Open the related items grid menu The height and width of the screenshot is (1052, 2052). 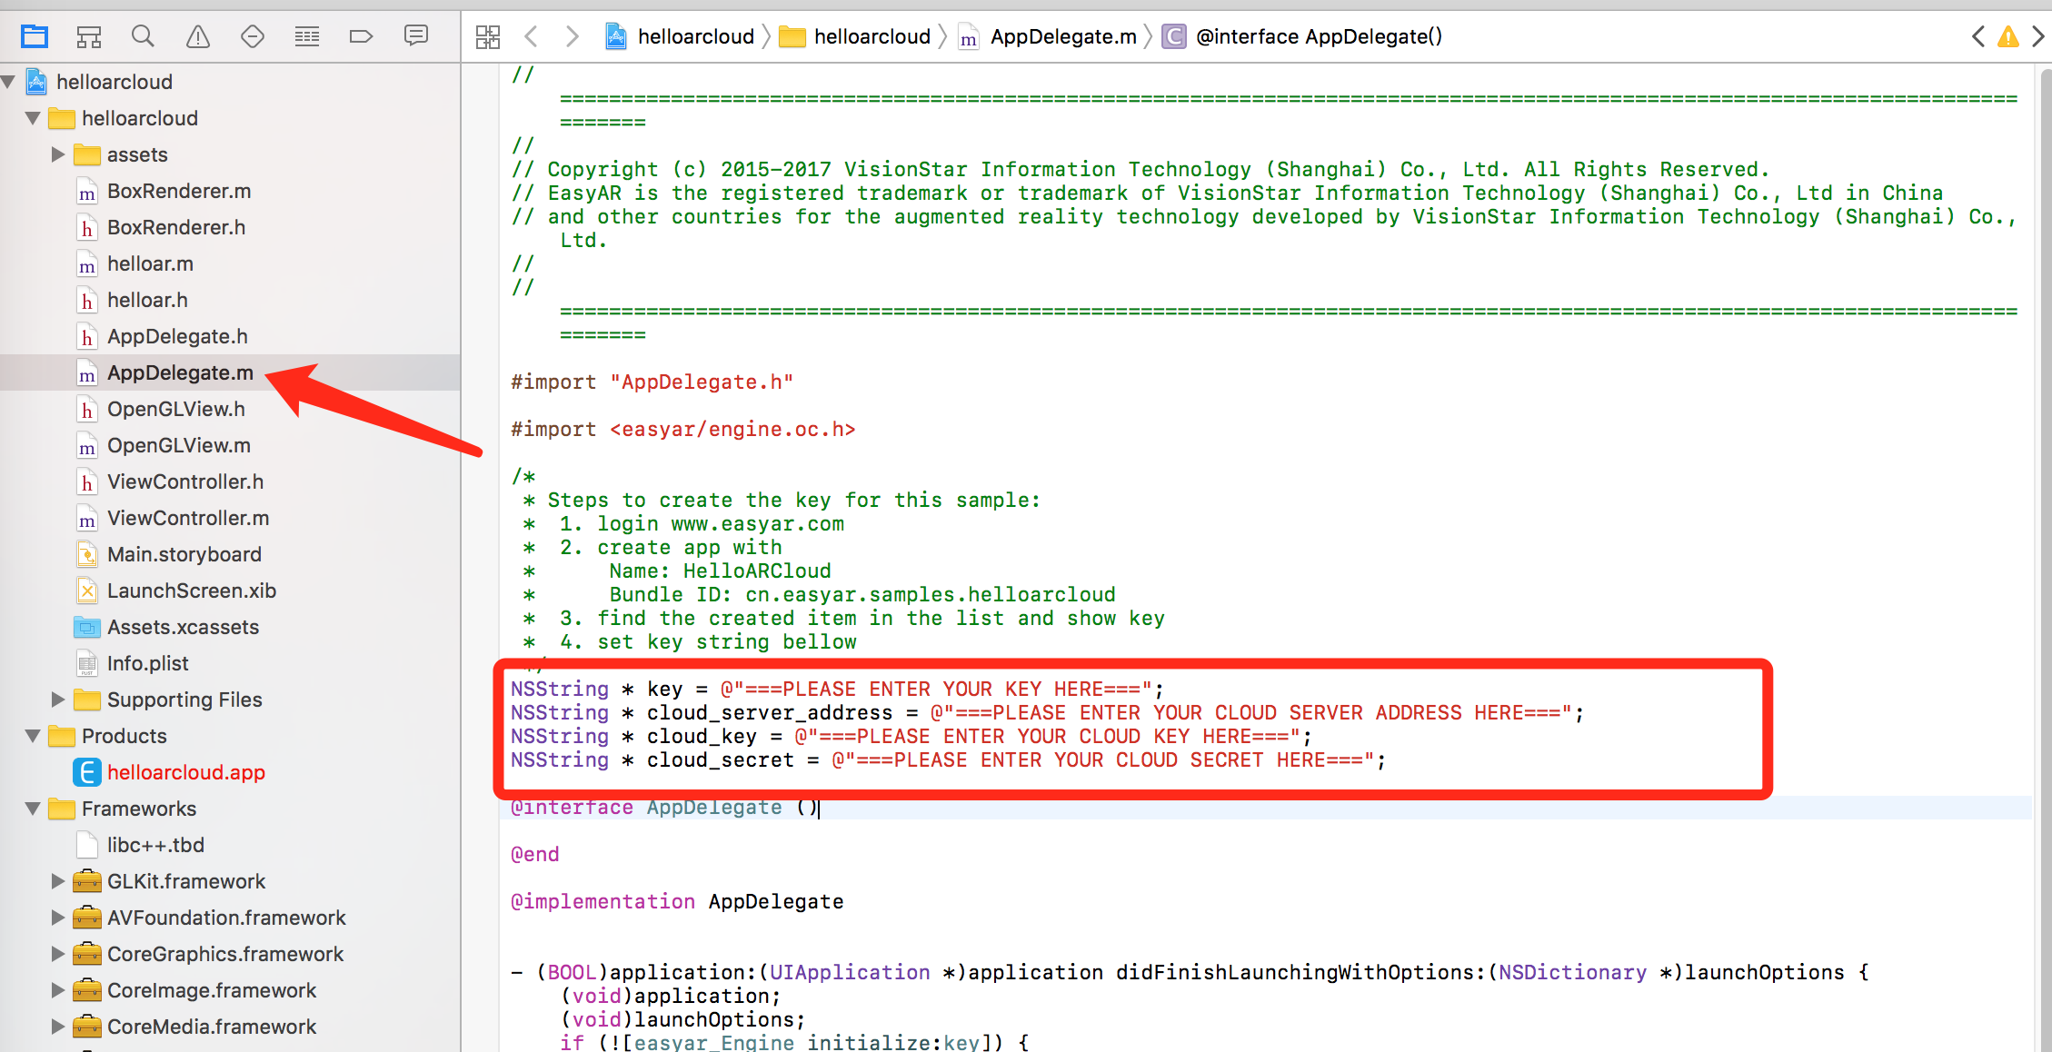coord(488,36)
